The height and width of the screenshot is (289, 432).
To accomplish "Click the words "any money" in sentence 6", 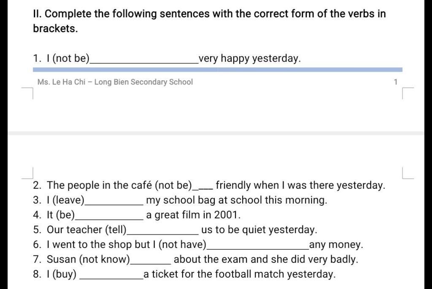I will (x=336, y=245).
